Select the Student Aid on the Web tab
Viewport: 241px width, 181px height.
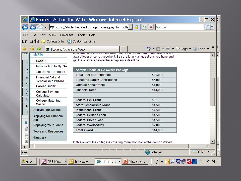82,49
